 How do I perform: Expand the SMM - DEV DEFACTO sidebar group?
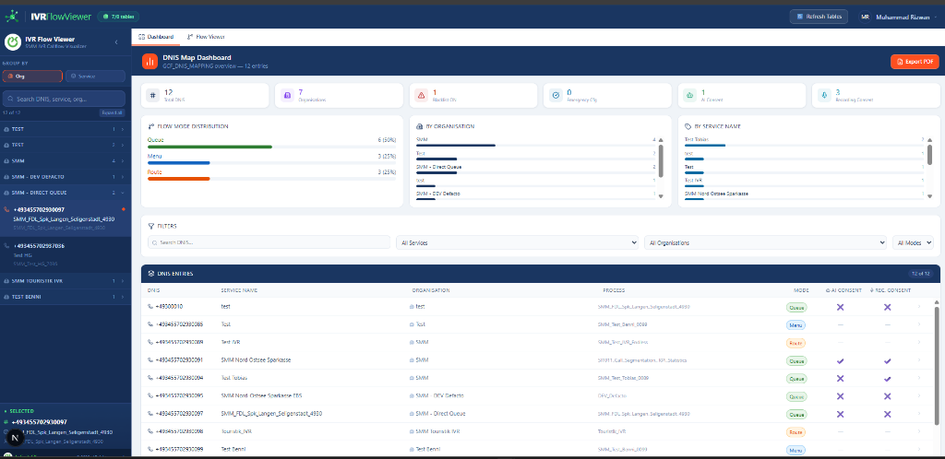point(66,177)
